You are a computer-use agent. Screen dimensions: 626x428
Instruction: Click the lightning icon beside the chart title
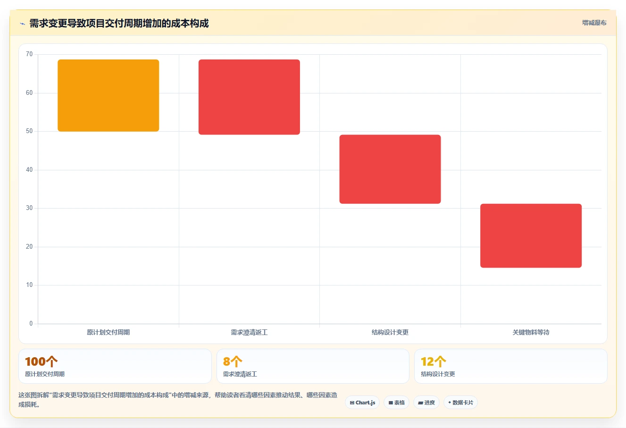(x=22, y=24)
